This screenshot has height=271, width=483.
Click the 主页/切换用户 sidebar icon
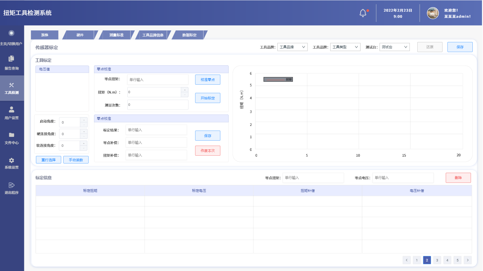click(12, 33)
